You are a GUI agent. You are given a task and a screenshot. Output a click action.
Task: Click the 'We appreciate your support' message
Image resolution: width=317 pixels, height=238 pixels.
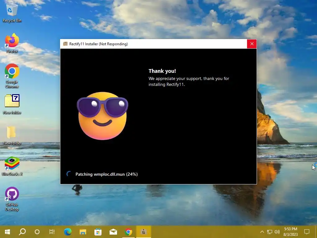189,82
